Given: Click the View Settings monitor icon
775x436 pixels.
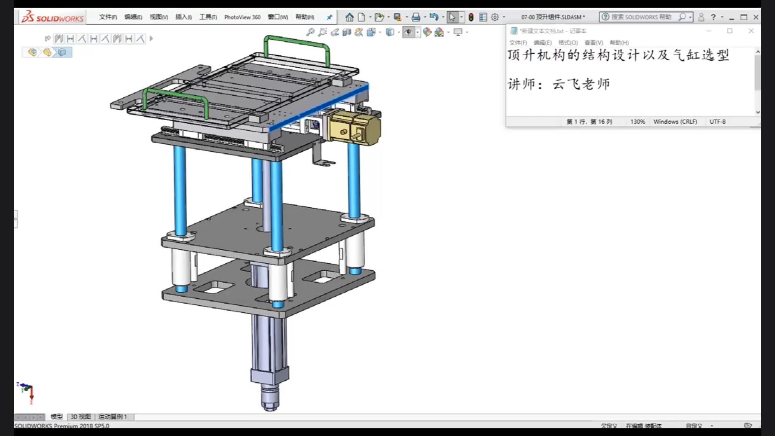Looking at the screenshot, I should [x=458, y=32].
